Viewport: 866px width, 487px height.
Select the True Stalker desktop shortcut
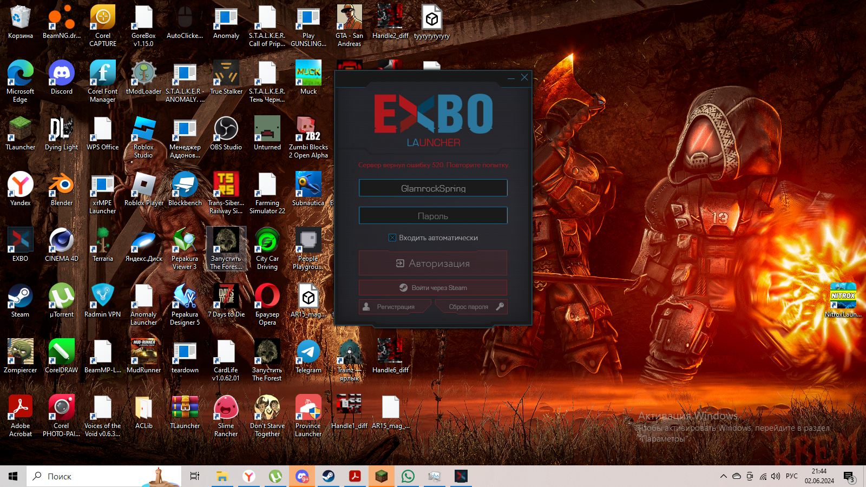click(x=226, y=78)
